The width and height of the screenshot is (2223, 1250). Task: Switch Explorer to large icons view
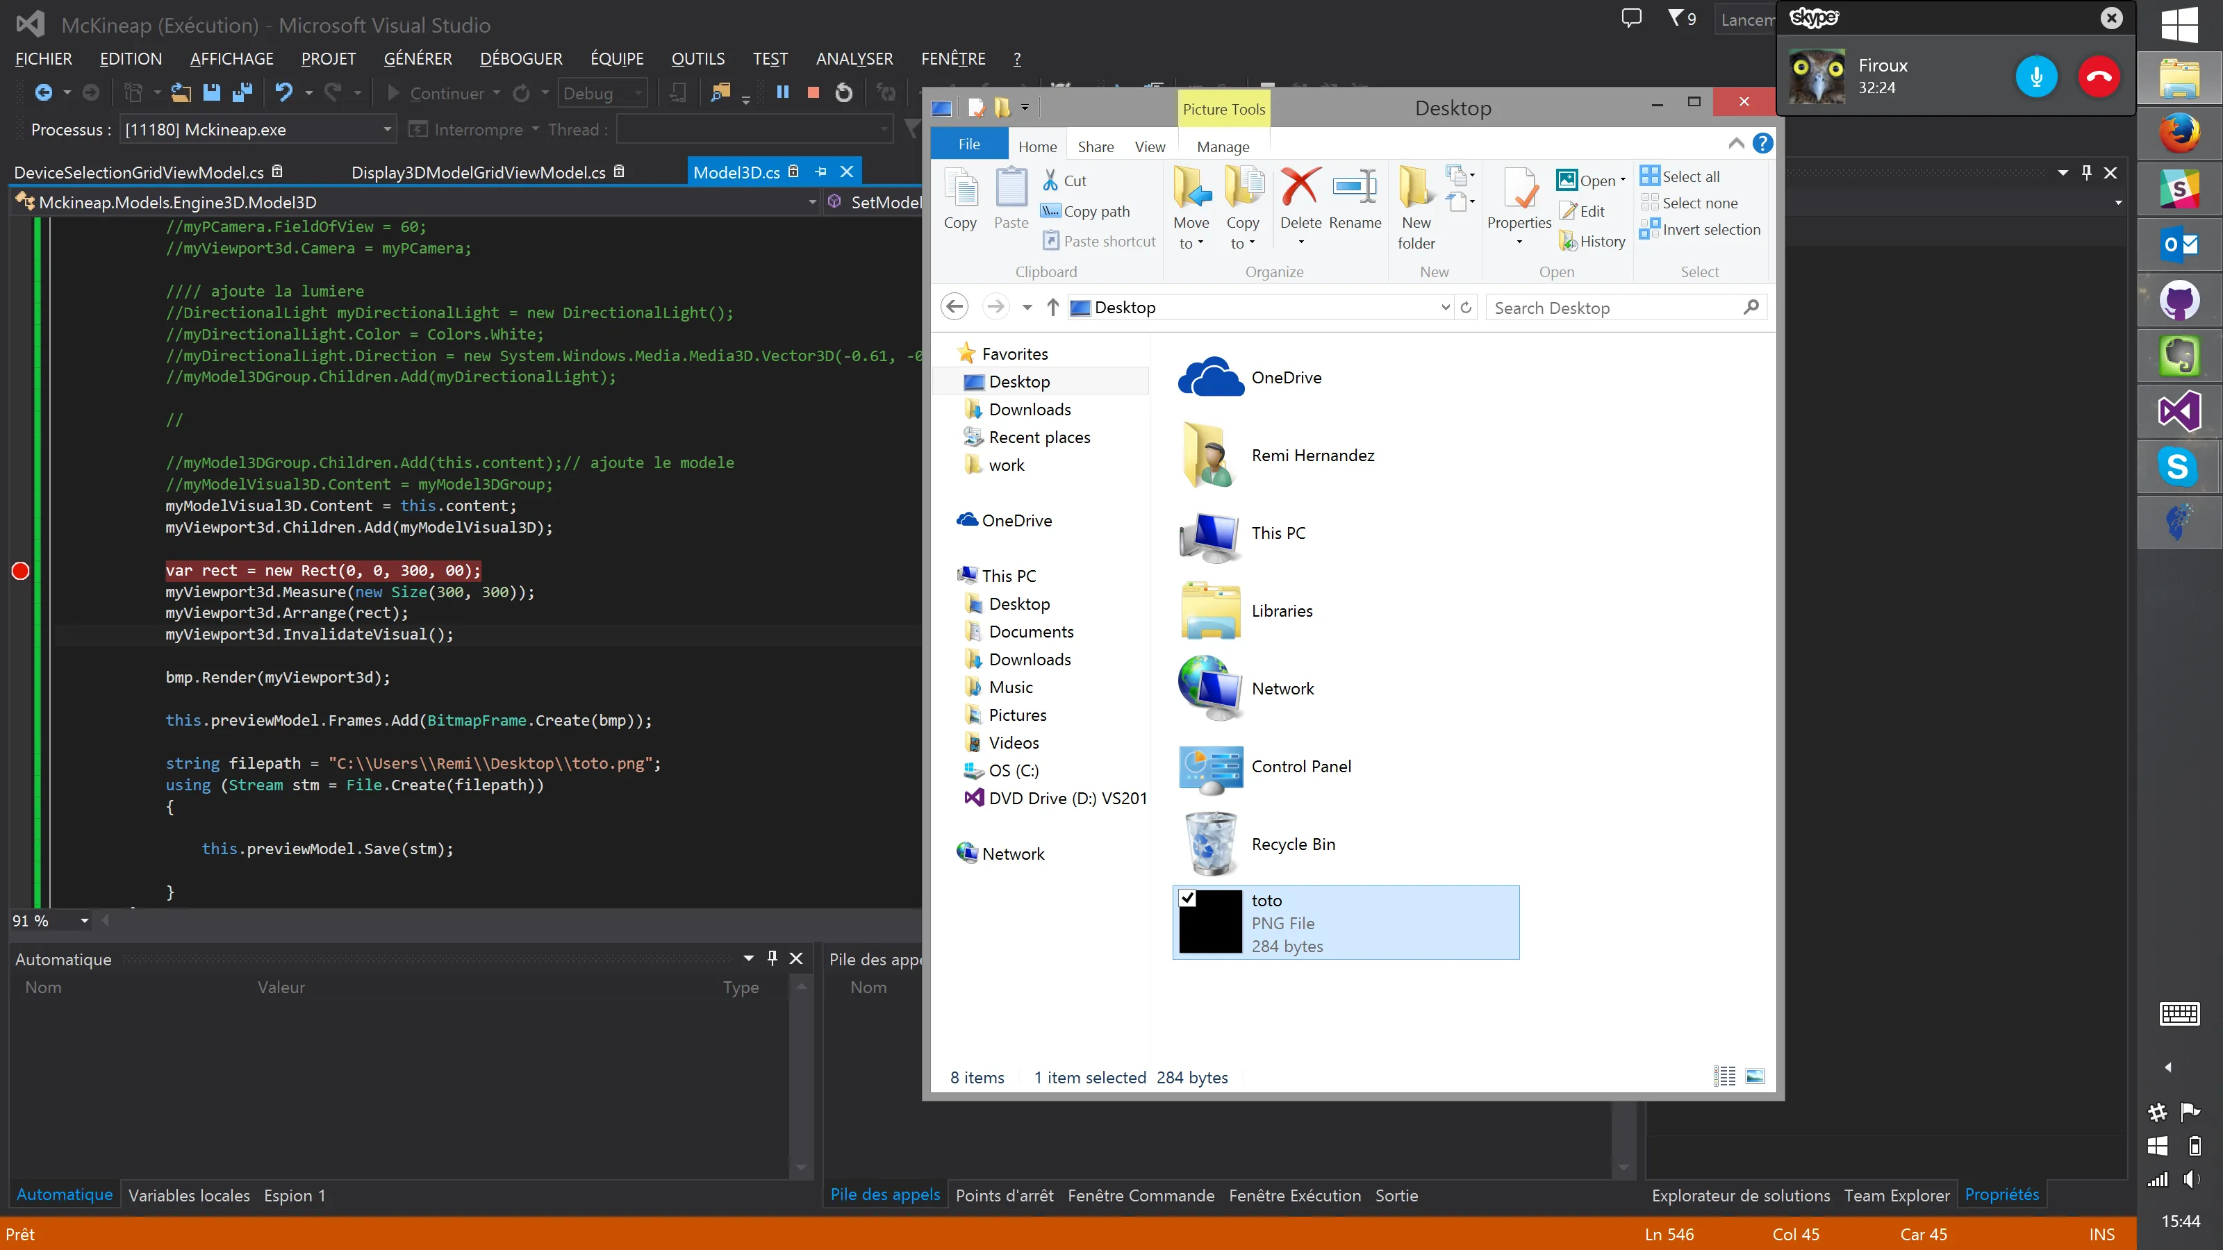(x=1755, y=1076)
